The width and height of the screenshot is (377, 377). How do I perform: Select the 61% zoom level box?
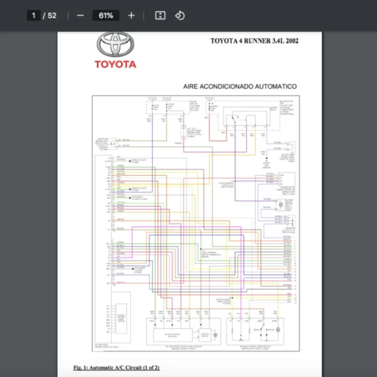106,15
